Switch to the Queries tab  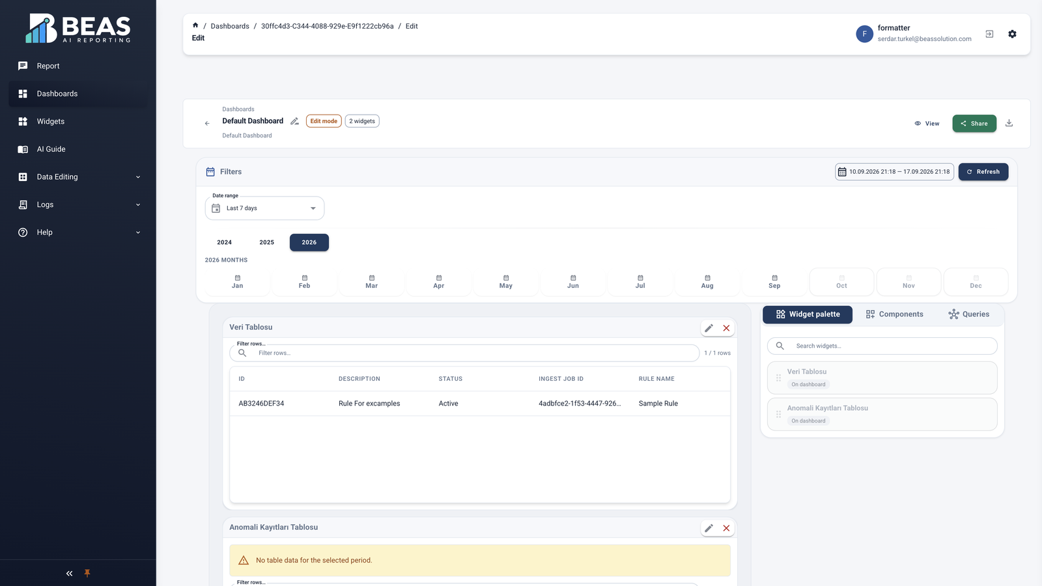pyautogui.click(x=968, y=314)
